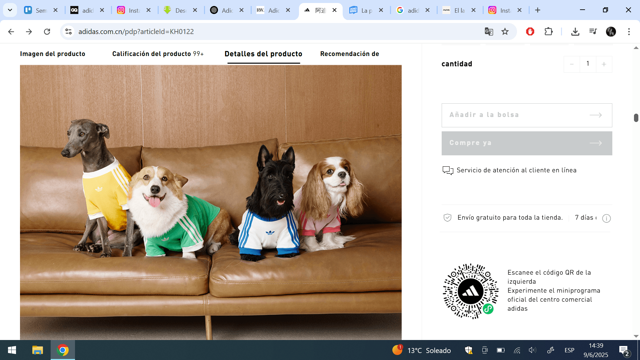Viewport: 640px width, 360px height.
Task: Expand the tab search dropdown arrow
Action: click(x=10, y=10)
